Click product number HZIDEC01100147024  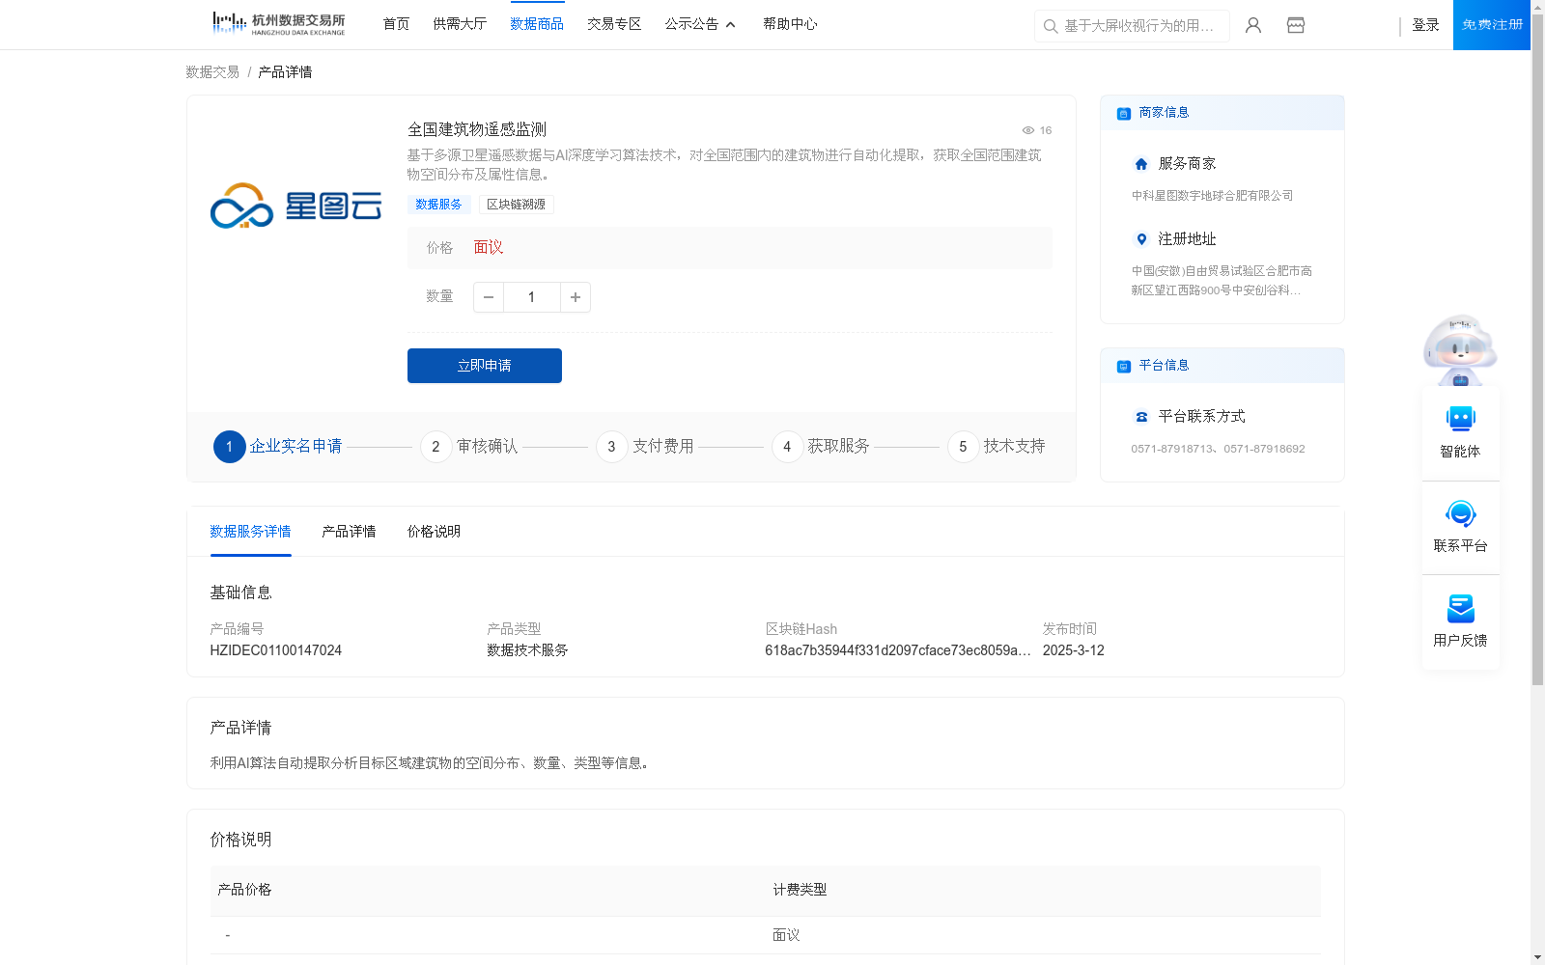tap(276, 650)
